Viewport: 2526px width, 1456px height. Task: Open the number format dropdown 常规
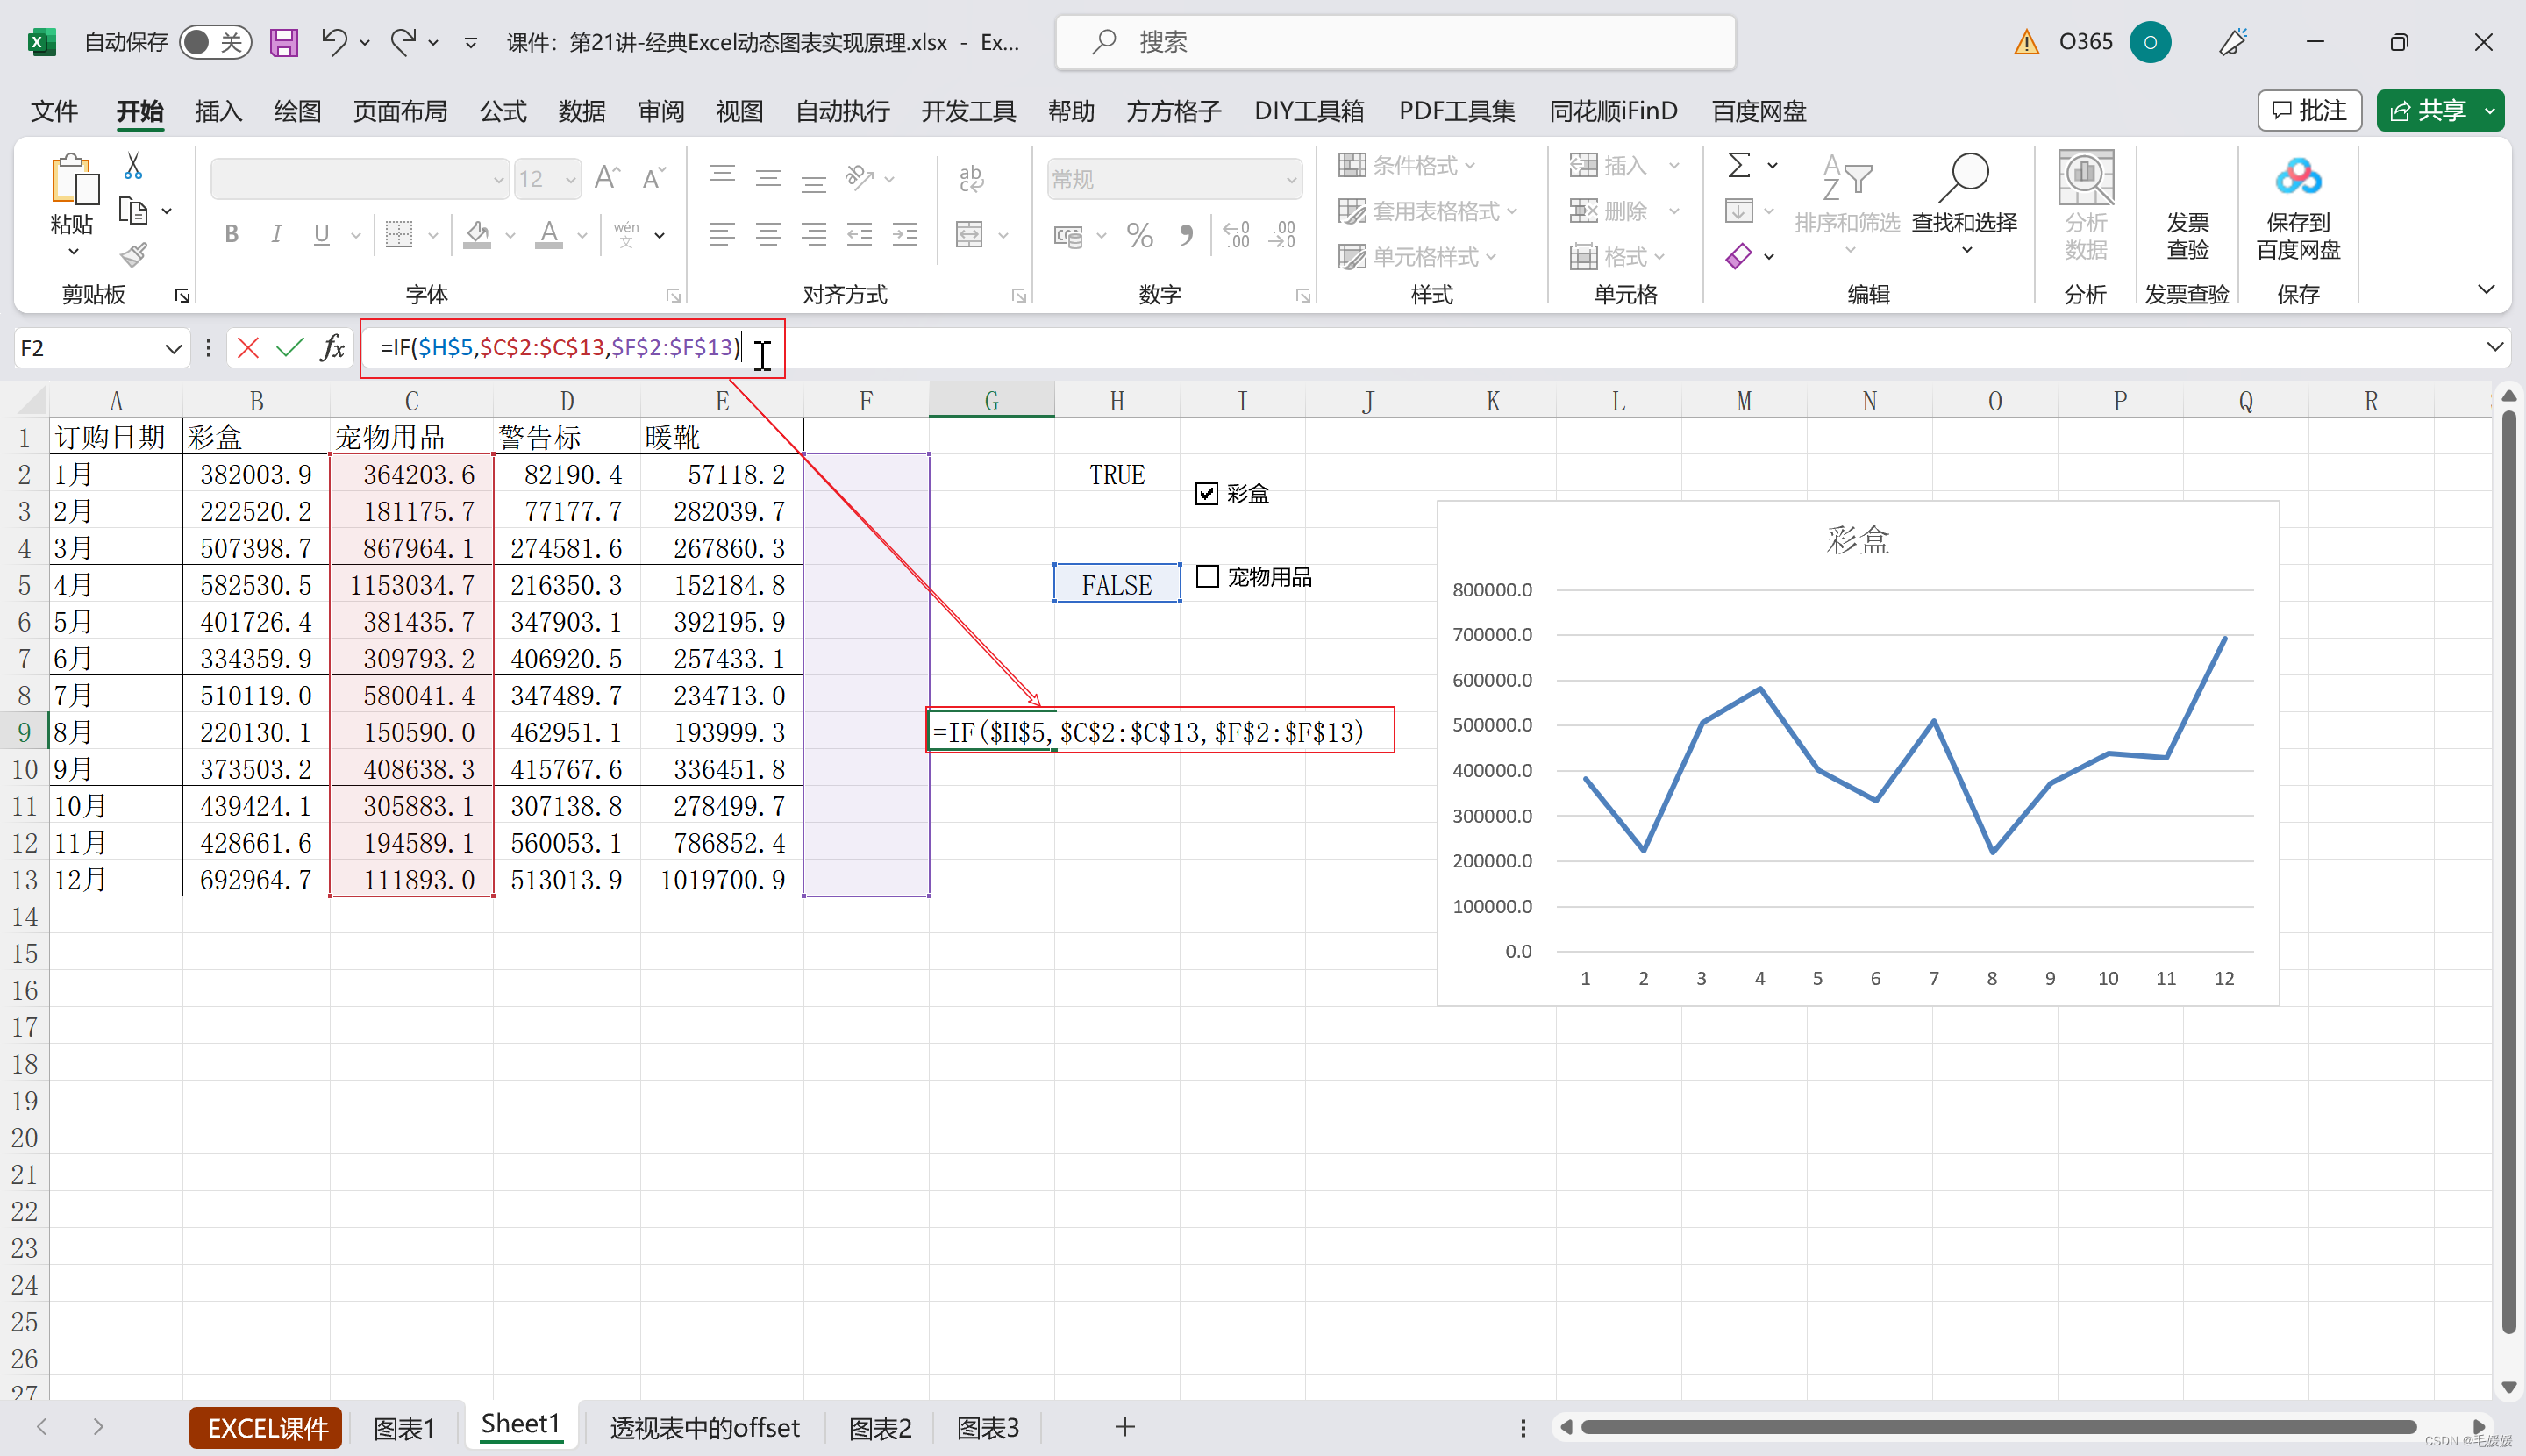[1291, 180]
